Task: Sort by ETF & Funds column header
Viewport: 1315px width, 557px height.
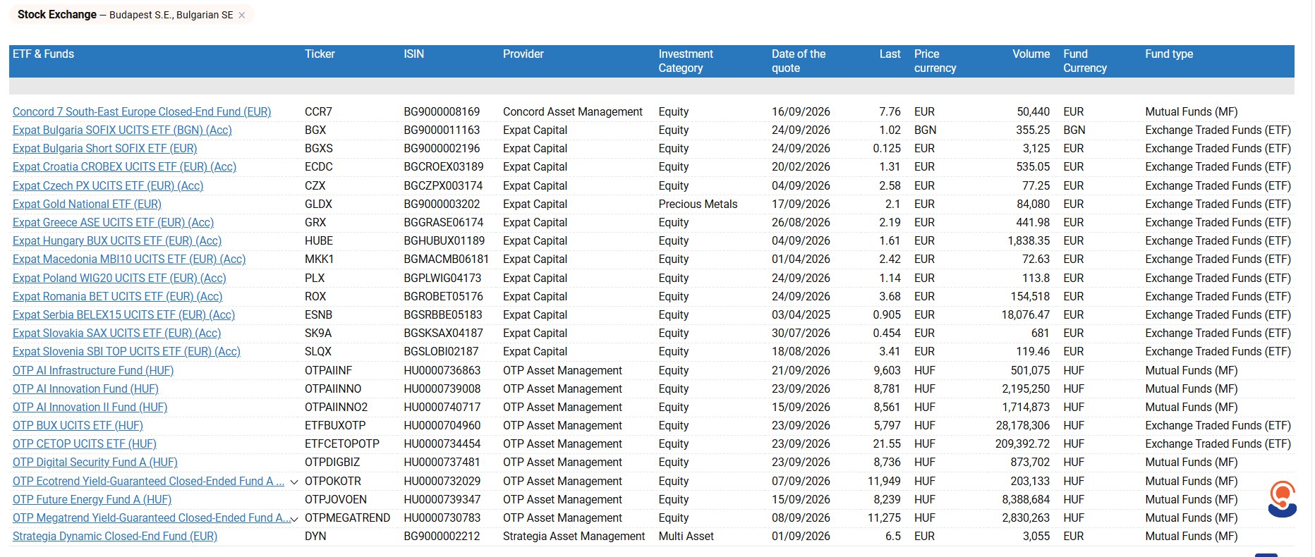Action: click(x=43, y=54)
